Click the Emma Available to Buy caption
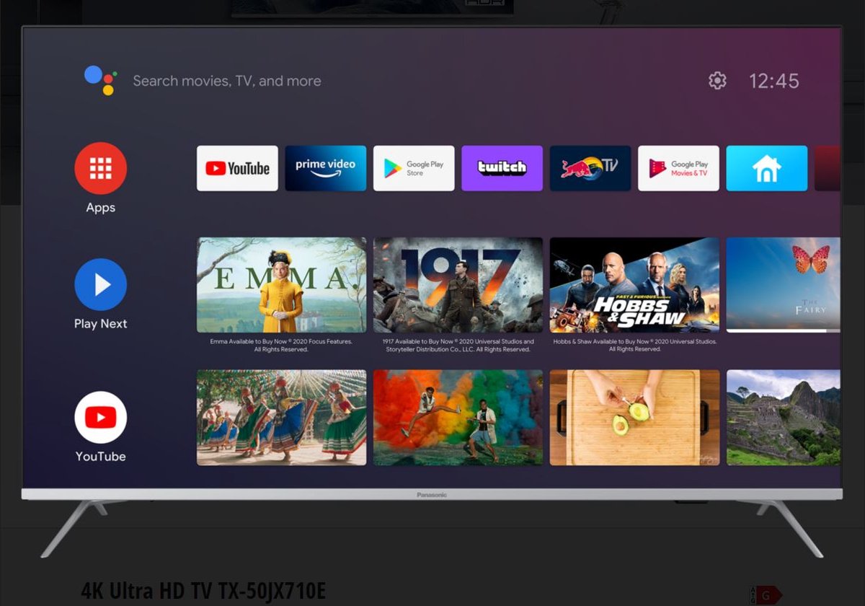 281,346
